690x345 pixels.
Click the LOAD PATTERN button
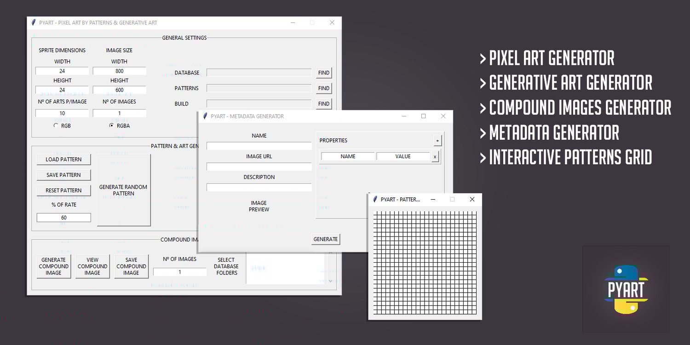coord(63,160)
